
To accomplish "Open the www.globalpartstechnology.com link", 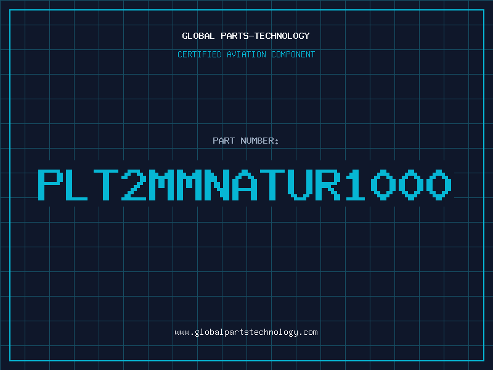I will point(246,332).
